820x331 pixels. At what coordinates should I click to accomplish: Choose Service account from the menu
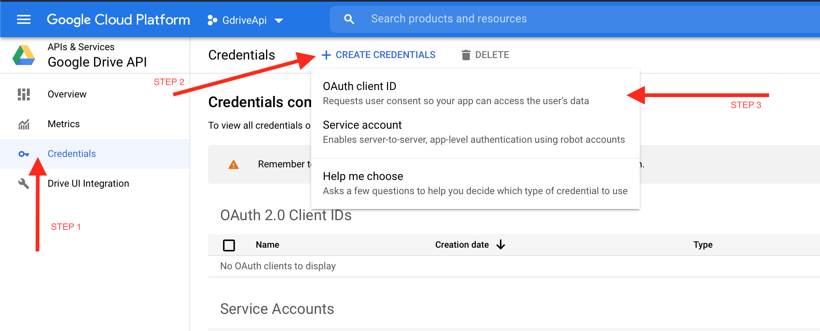[475, 132]
